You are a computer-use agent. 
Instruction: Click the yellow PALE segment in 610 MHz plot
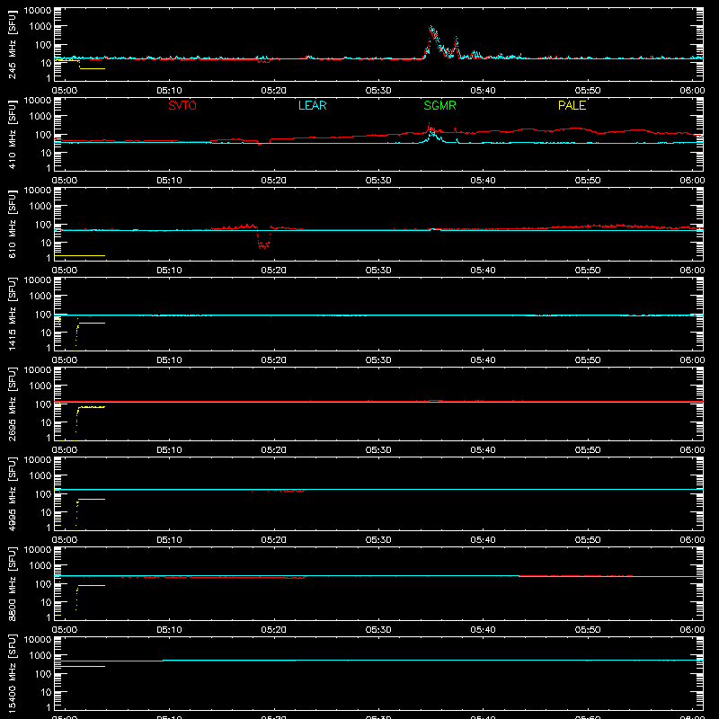tap(80, 255)
